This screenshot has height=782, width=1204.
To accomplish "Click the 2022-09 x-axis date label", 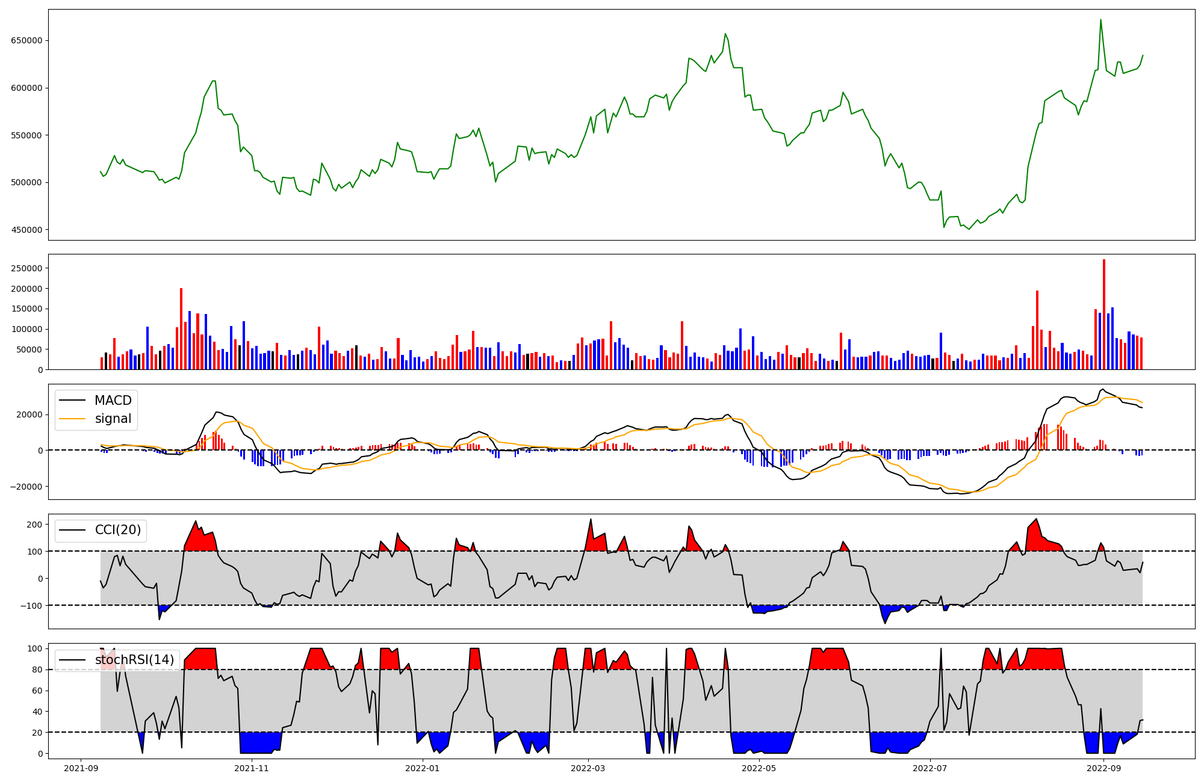I will (1103, 768).
